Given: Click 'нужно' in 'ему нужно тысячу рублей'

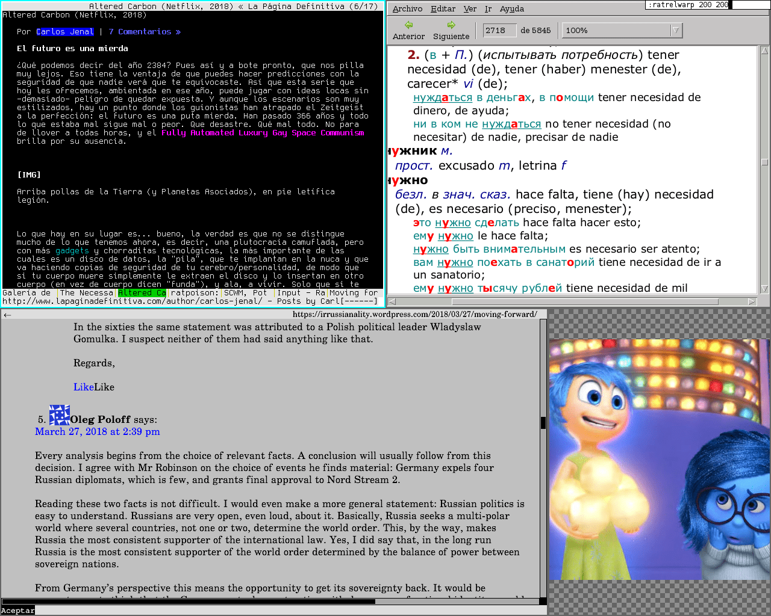Looking at the screenshot, I should [455, 288].
